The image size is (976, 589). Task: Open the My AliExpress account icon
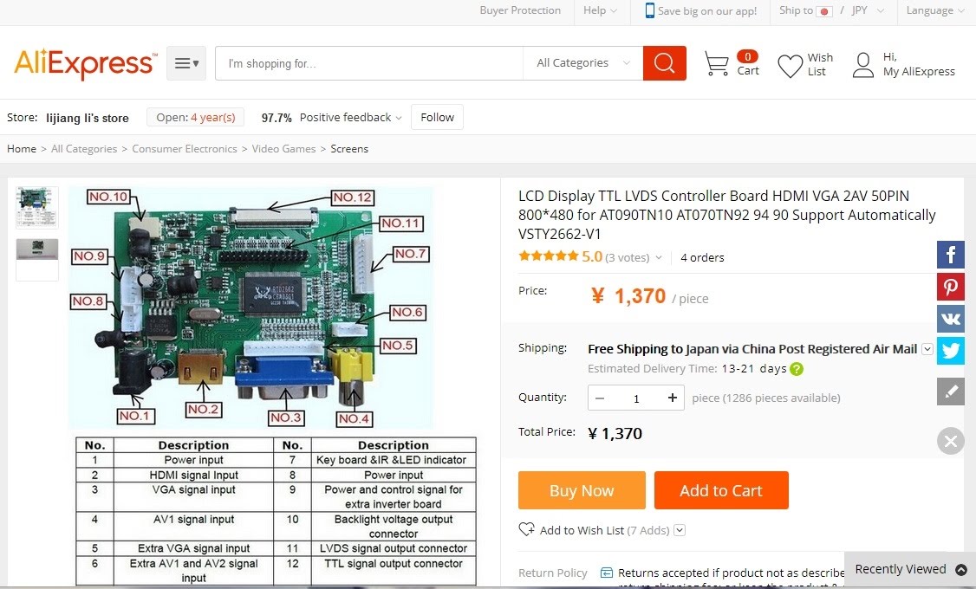pos(862,65)
